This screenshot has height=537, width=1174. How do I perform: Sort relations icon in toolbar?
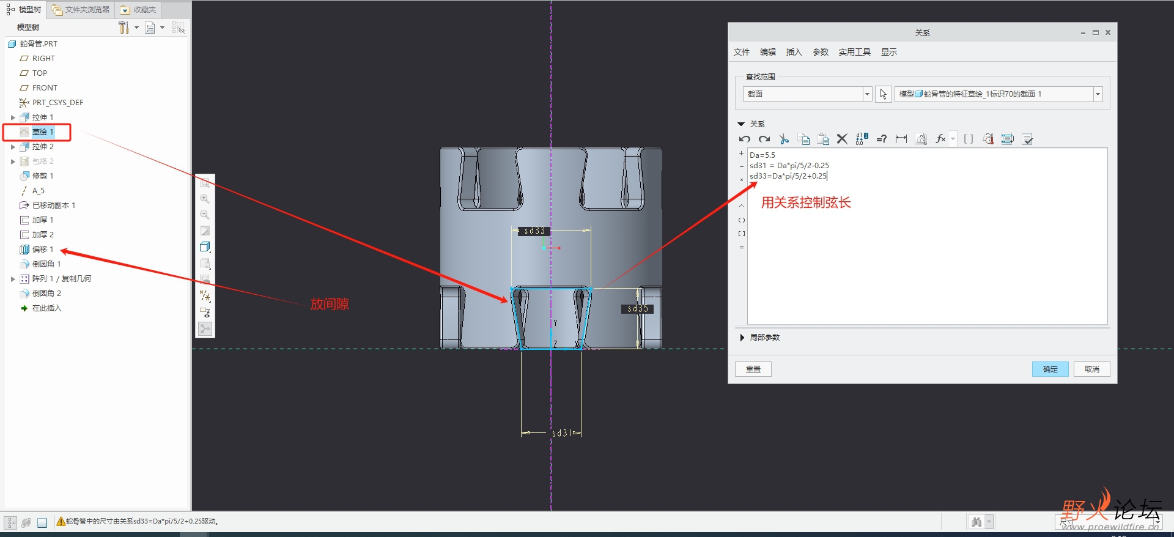[x=1008, y=139]
